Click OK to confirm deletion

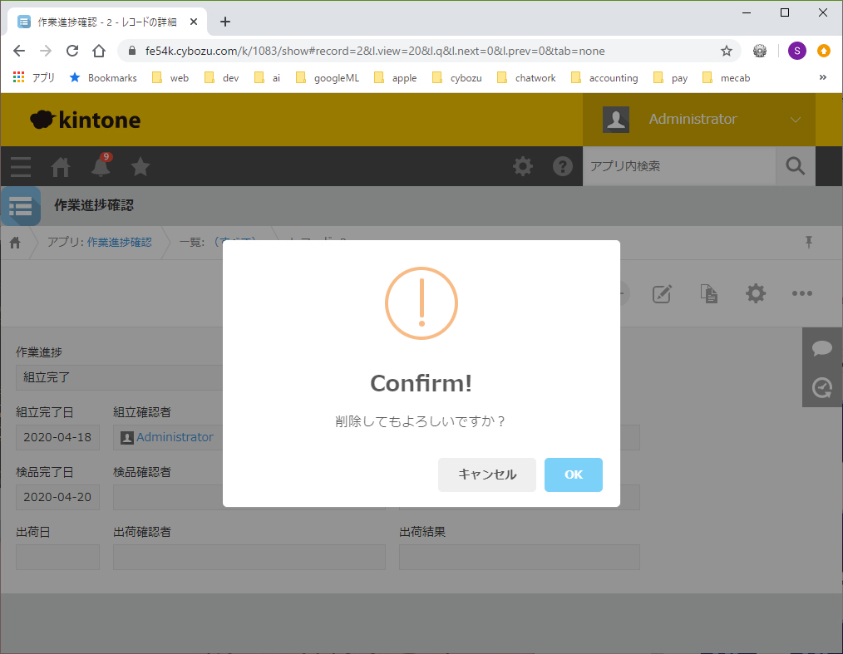click(x=573, y=475)
